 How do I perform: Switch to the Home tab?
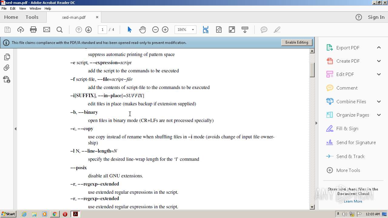11,17
